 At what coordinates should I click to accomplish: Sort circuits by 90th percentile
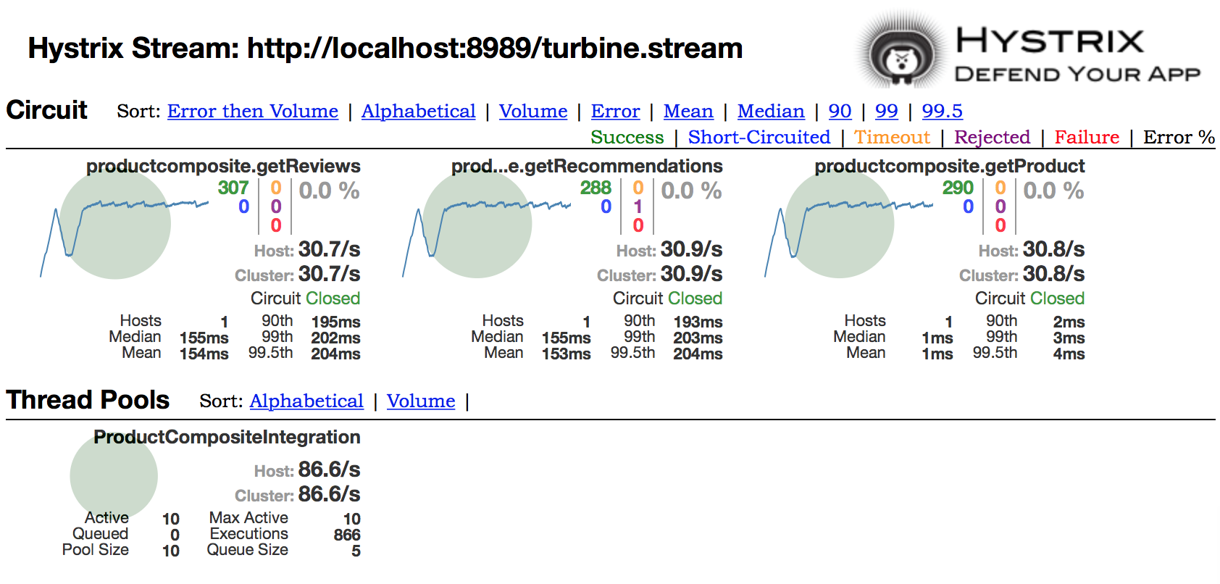[840, 111]
